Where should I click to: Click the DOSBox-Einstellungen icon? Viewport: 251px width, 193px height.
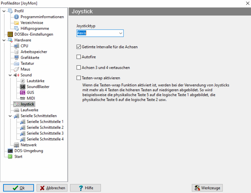10,35
